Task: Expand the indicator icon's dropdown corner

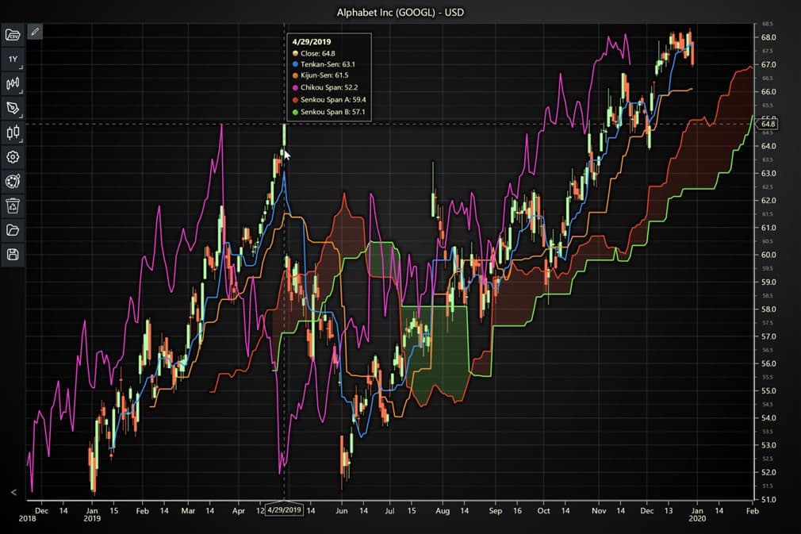Action: pyautogui.click(x=21, y=91)
